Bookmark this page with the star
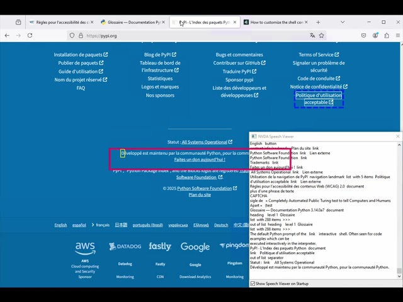403x302 pixels. 321,36
